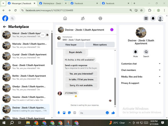Click the back arrow beside Marketplace
This screenshot has height=126, width=168.
click(5, 27)
